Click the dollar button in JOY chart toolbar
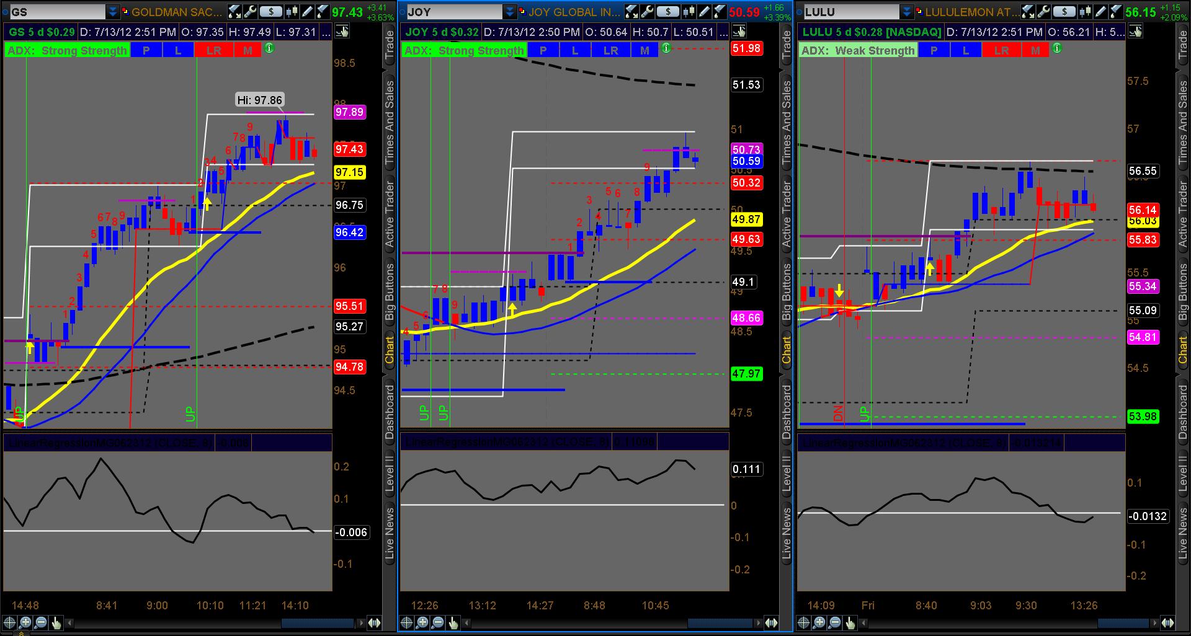 pos(668,11)
